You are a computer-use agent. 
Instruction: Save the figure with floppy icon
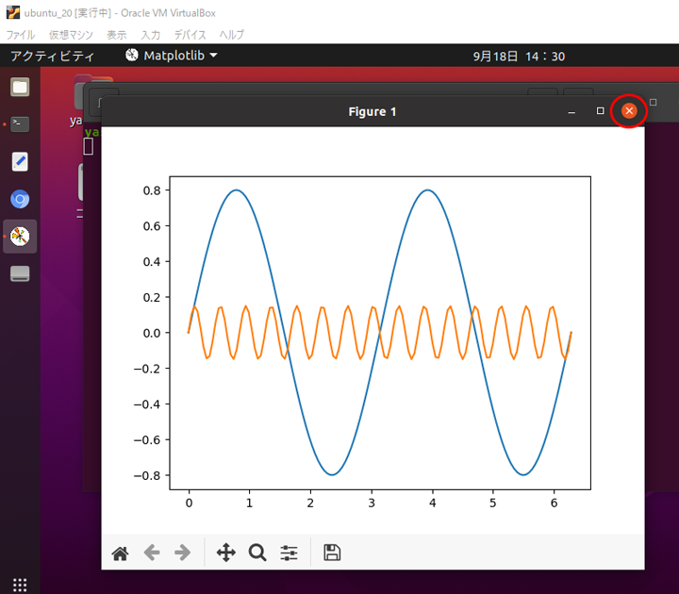[332, 553]
